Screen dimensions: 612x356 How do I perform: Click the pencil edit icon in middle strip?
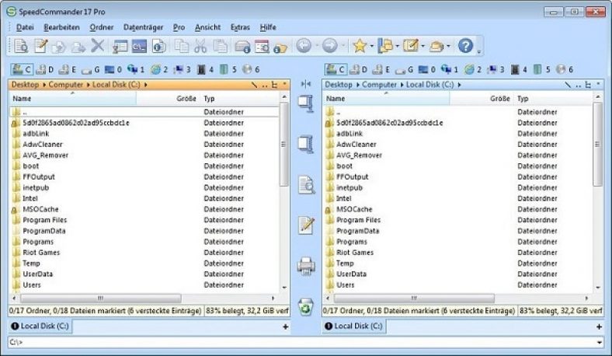[306, 225]
